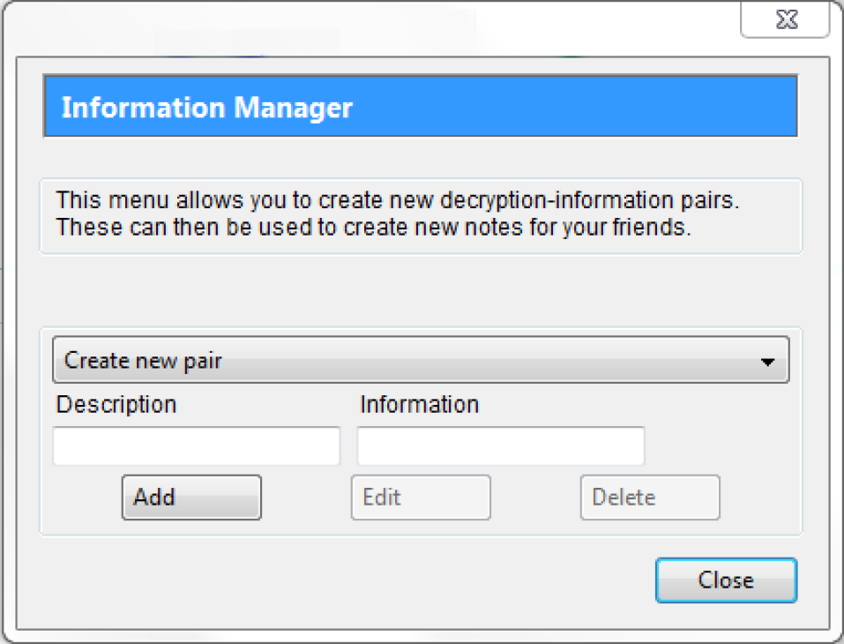
Task: Click the Description field label
Action: click(x=116, y=405)
